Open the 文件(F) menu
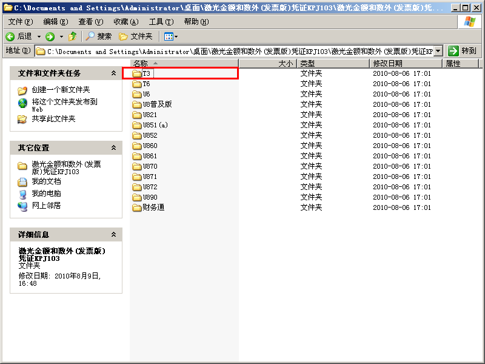Viewport: 485px width, 364px height. click(x=21, y=22)
